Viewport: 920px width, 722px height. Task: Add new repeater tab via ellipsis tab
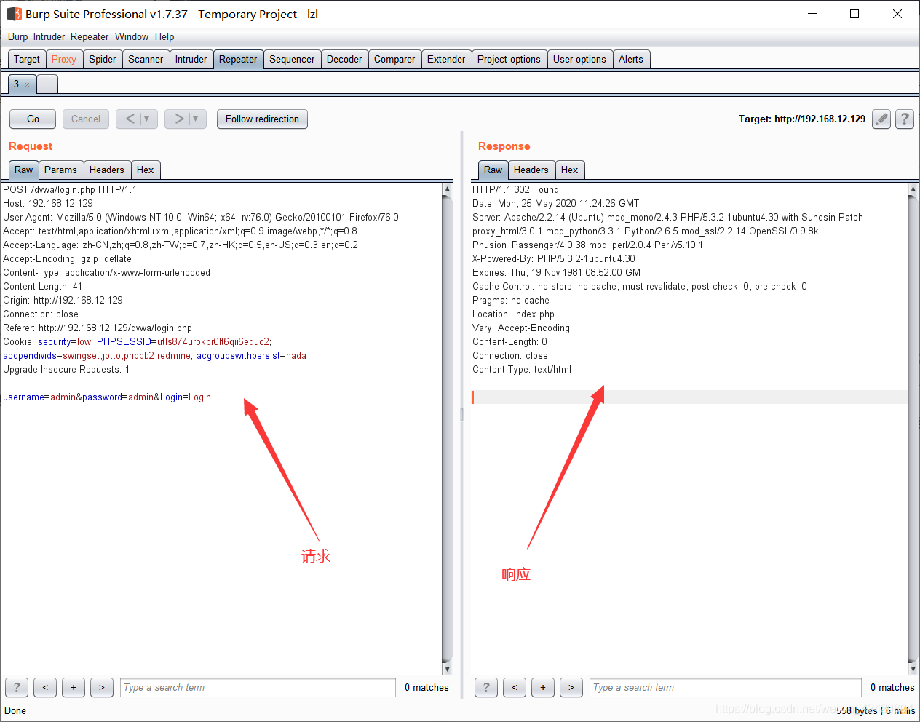(x=47, y=84)
